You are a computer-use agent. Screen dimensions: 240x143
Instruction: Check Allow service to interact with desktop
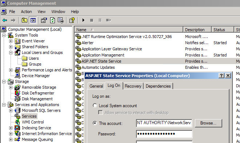point(100,113)
